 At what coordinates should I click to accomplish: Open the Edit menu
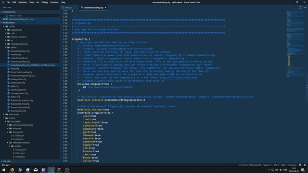tap(14, 2)
